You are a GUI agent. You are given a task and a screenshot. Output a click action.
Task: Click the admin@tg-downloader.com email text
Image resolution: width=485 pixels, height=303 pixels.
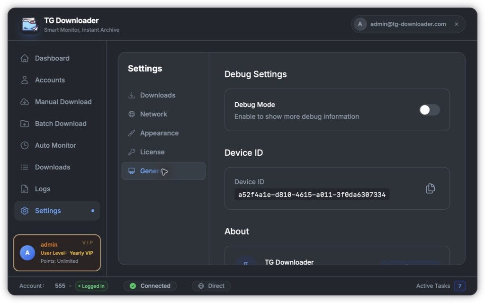point(408,24)
